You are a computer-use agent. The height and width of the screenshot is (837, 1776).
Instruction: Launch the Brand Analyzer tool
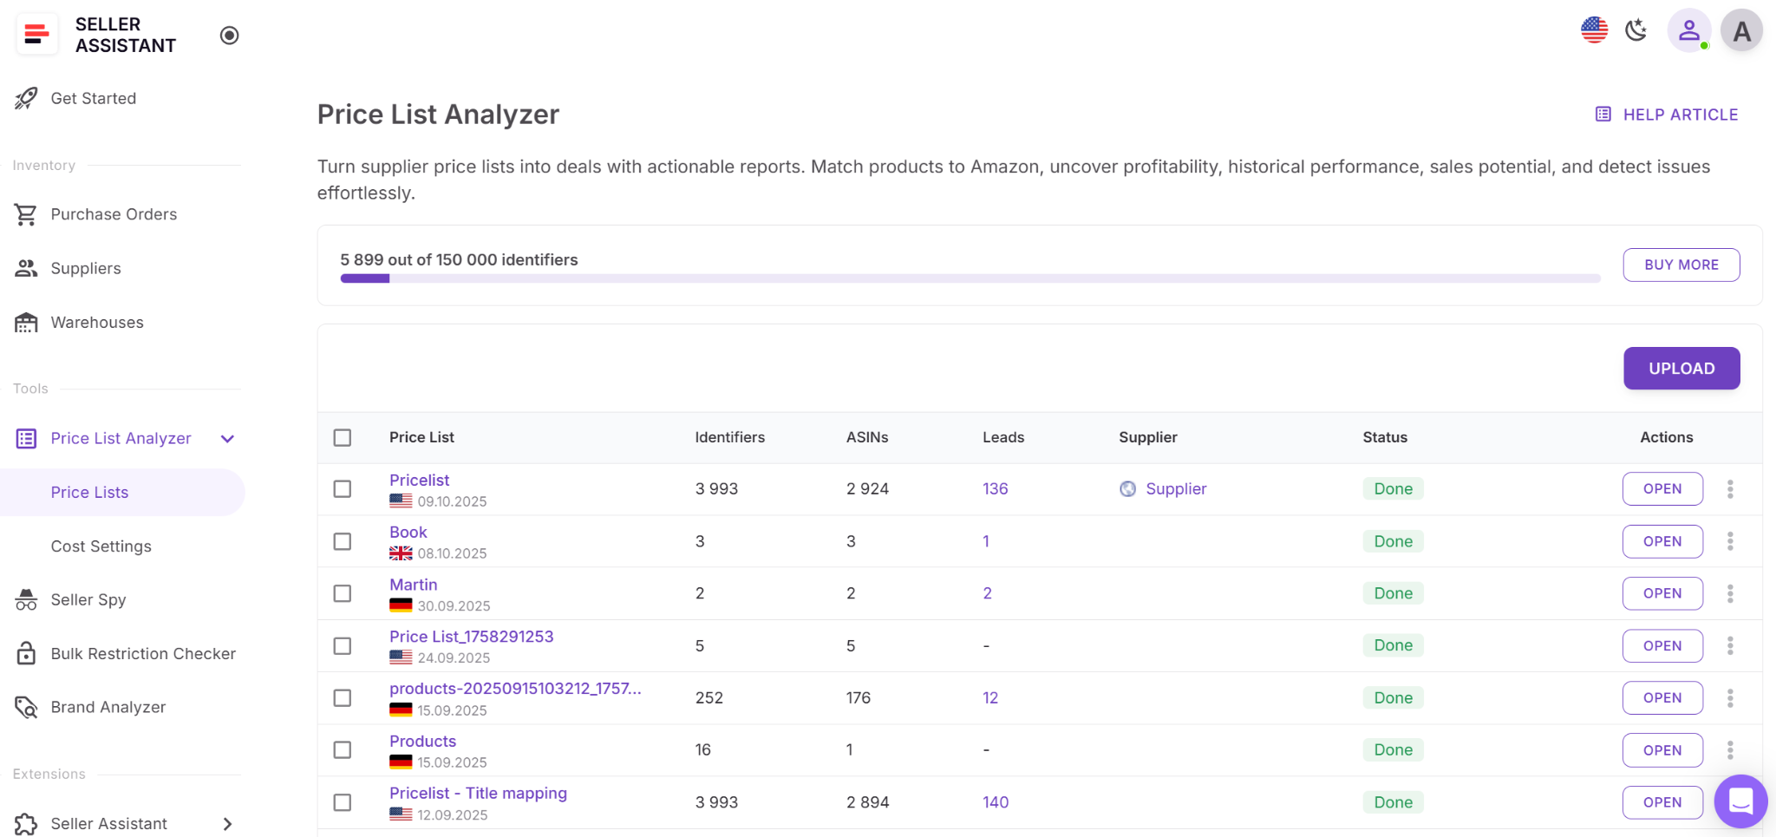[x=108, y=707]
